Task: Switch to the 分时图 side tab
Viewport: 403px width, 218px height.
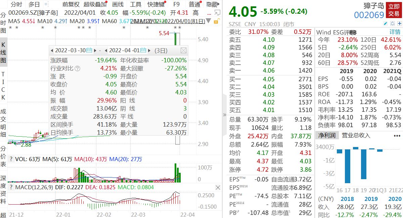Action: tap(3, 23)
